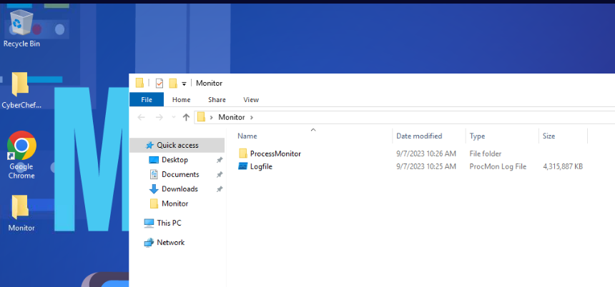Open the CyberChef folder on the desktop
The width and height of the screenshot is (615, 287).
pyautogui.click(x=21, y=90)
